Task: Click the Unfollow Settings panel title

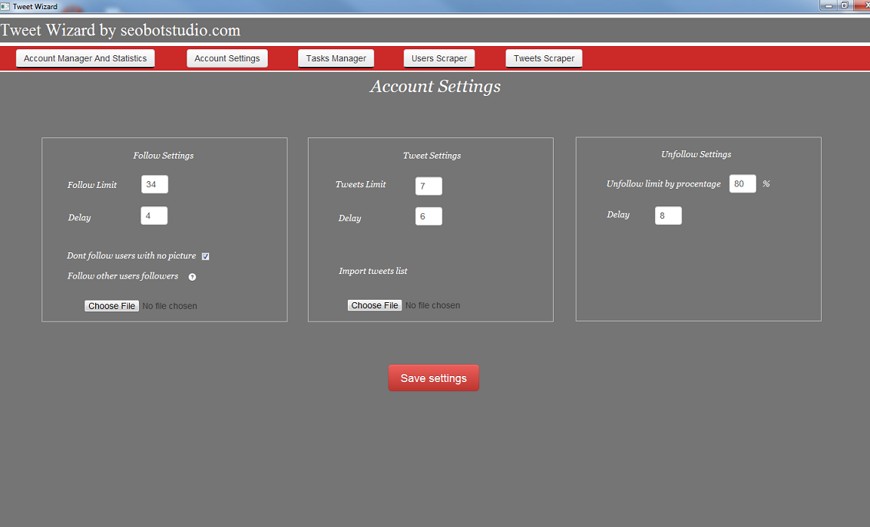Action: tap(696, 155)
